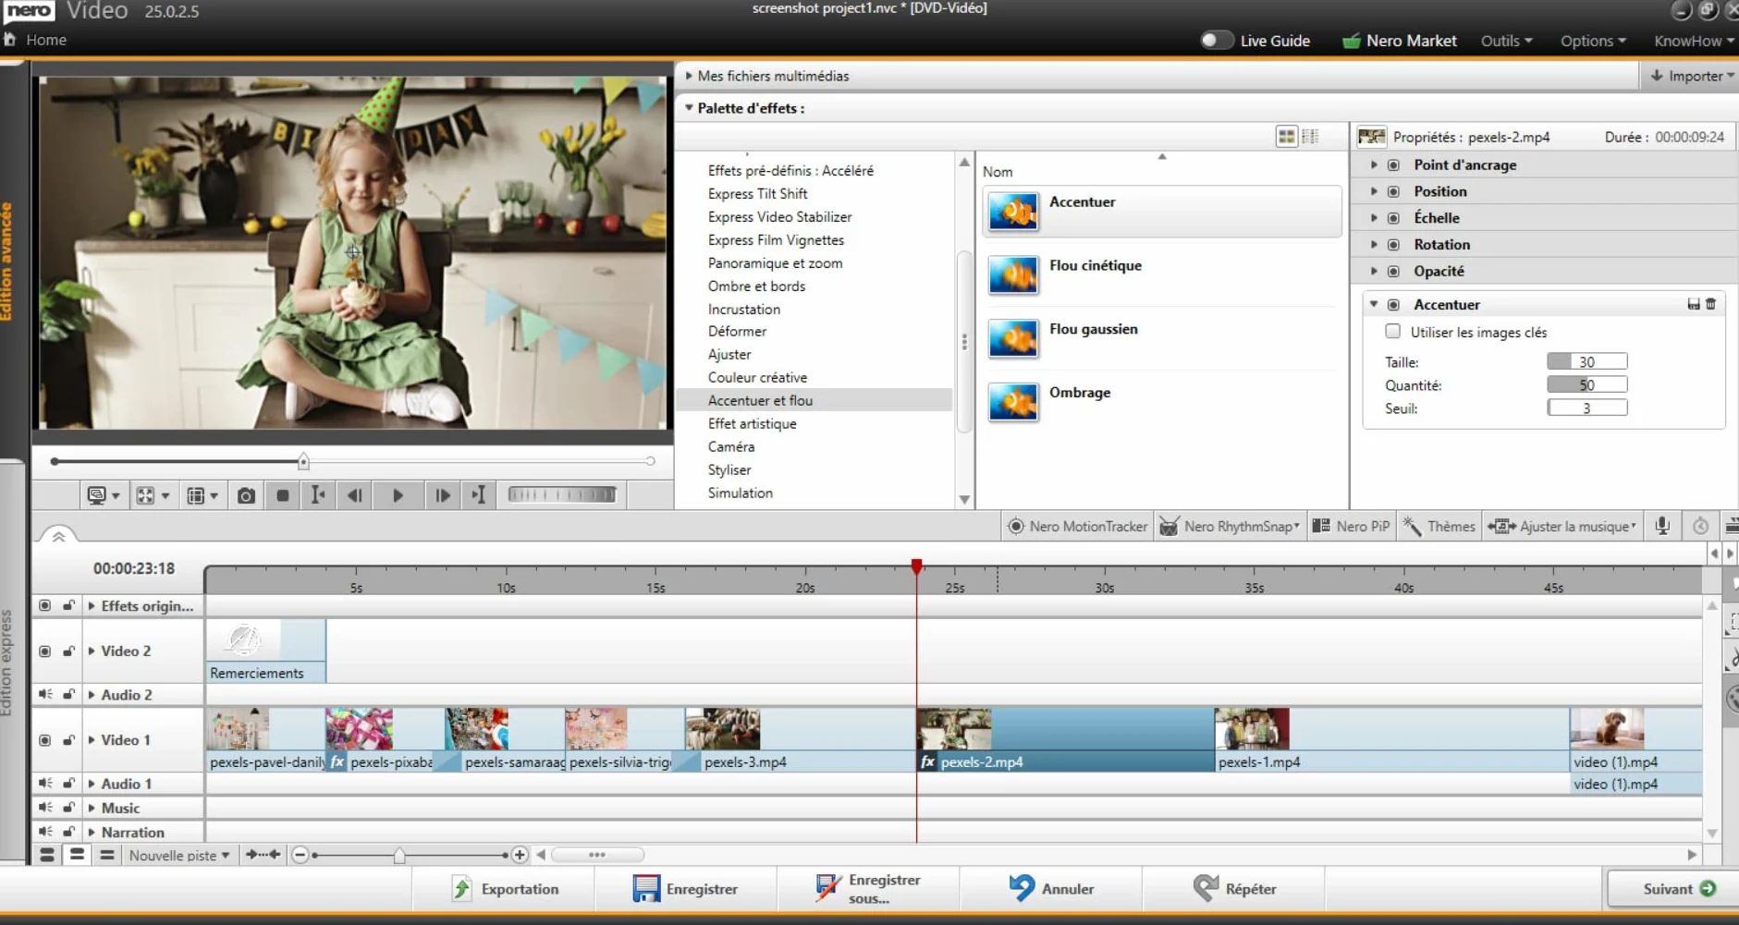Expand the Point d'ancrage properties
1739x925 pixels.
[1374, 164]
